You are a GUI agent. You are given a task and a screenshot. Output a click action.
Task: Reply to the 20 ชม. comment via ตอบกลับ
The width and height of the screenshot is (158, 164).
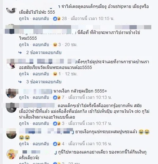[41, 45]
